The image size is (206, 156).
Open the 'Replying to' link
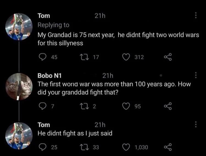click(x=53, y=25)
